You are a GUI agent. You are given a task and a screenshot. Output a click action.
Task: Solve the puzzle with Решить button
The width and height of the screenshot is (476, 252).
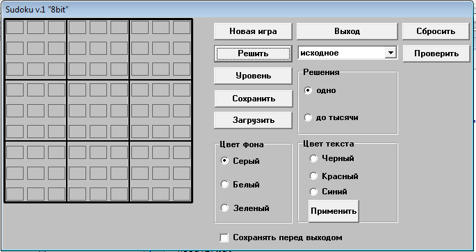(x=253, y=53)
